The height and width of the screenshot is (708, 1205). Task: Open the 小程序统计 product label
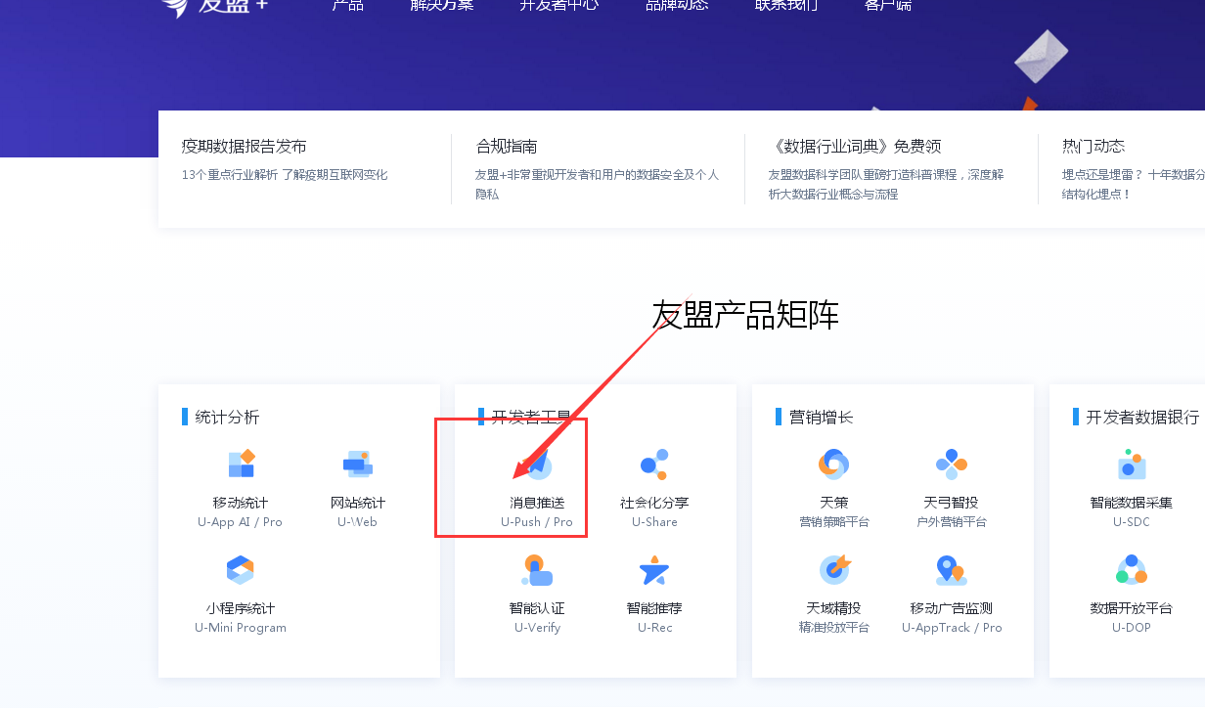click(241, 608)
